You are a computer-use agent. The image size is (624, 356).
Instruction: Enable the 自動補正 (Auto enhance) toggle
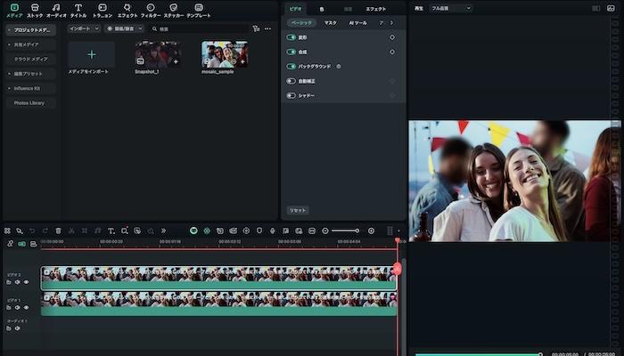(291, 80)
